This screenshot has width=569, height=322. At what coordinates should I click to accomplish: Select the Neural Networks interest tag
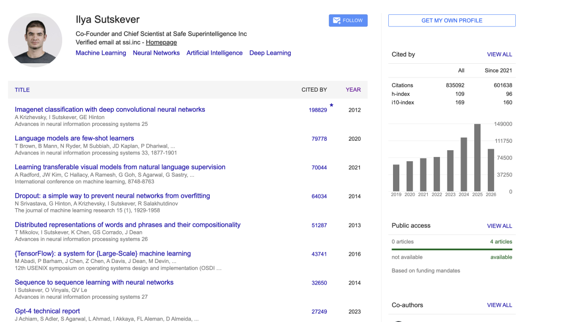[x=156, y=53]
